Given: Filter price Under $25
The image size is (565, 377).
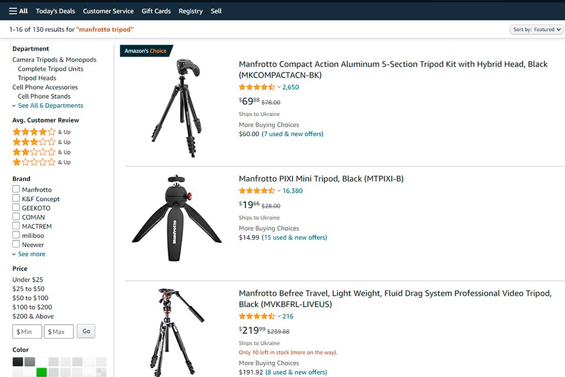Looking at the screenshot, I should pos(28,280).
